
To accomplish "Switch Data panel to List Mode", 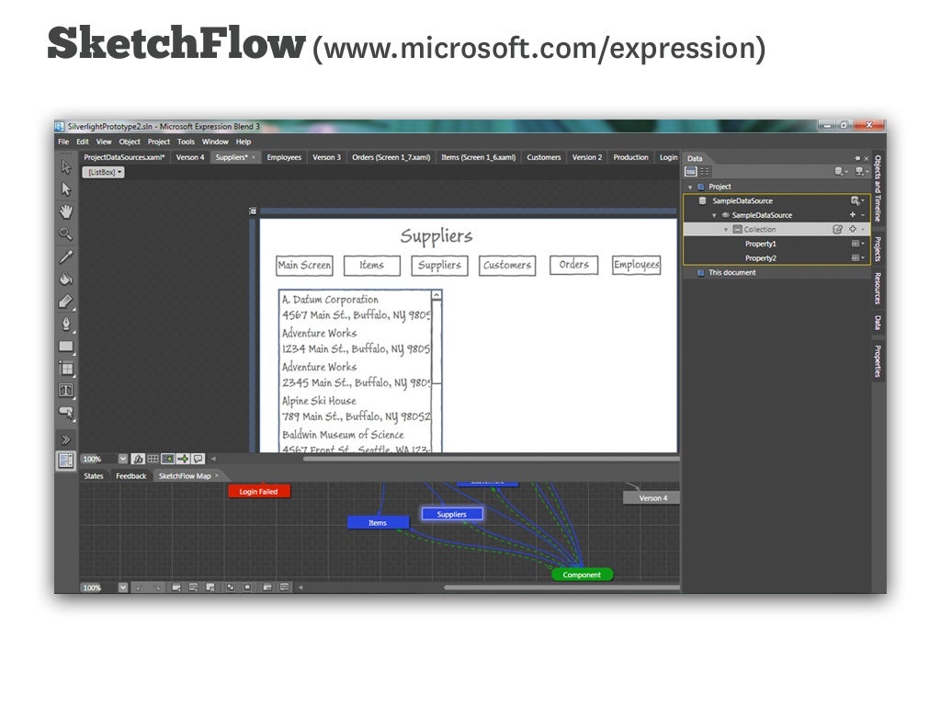I will pos(691,172).
